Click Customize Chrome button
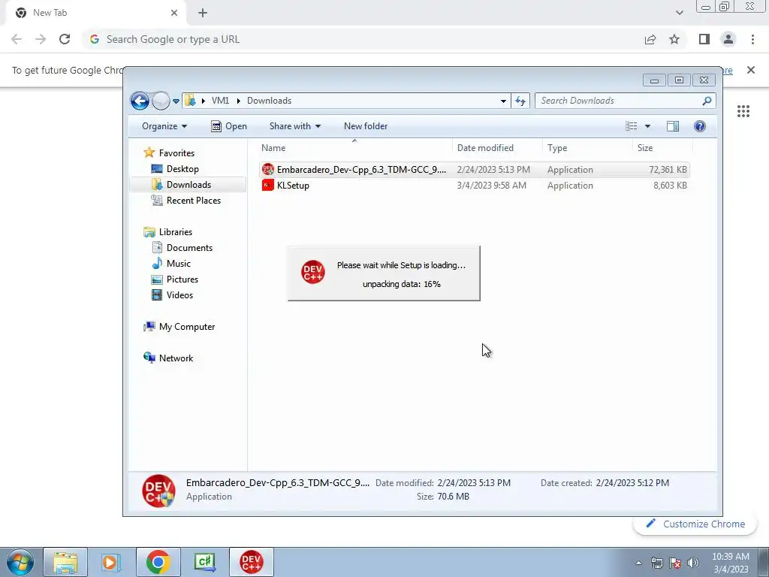Viewport: 769px width, 577px height. [x=695, y=524]
